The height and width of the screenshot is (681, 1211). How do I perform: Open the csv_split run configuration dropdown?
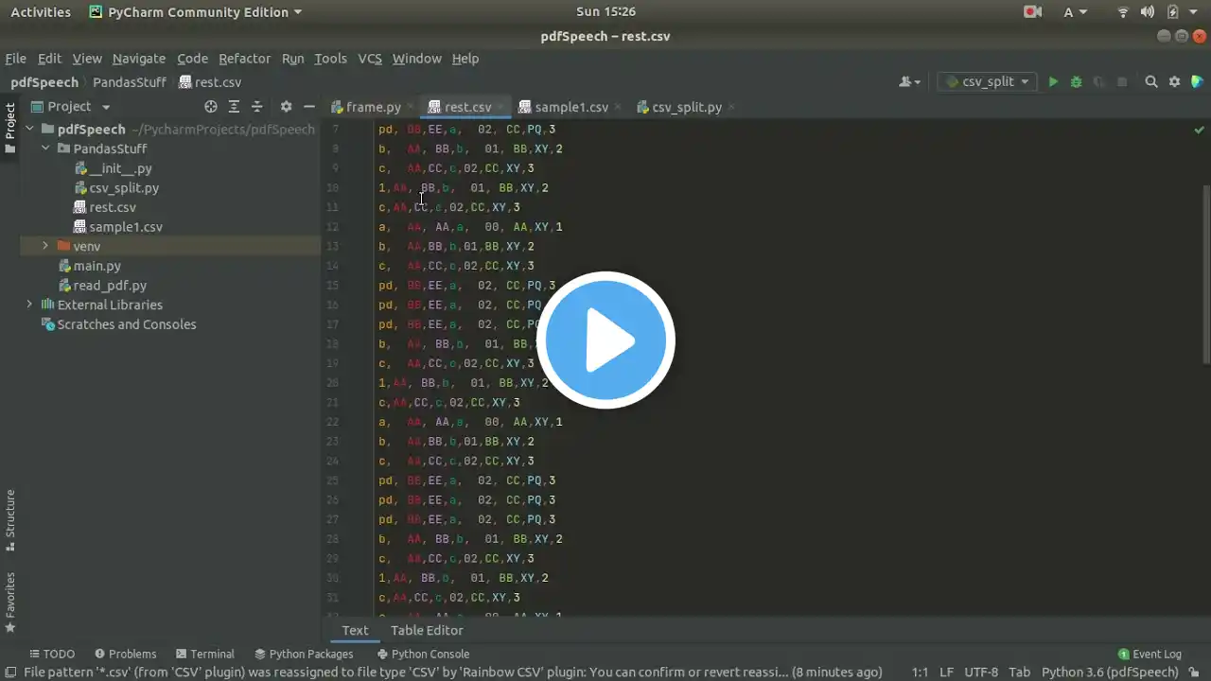[987, 82]
